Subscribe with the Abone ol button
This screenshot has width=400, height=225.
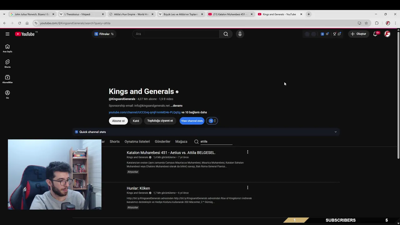118,121
